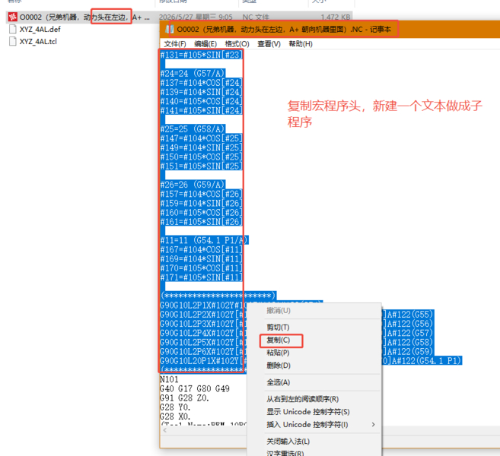The width and height of the screenshot is (500, 456).
Task: Click the line #131=#105*SIN[#23]
Action: [x=201, y=55]
